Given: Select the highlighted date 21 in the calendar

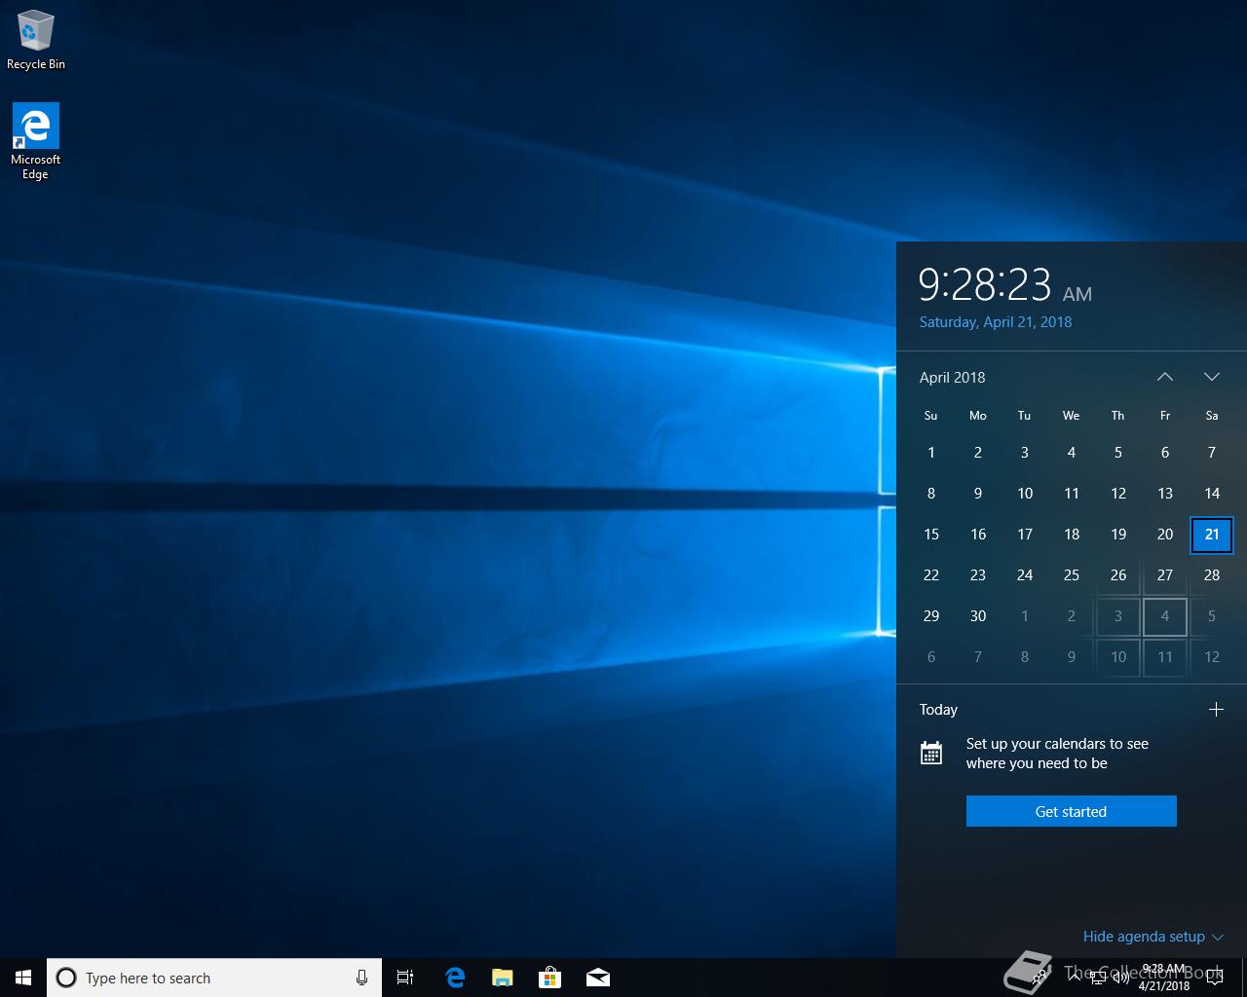Looking at the screenshot, I should point(1212,535).
